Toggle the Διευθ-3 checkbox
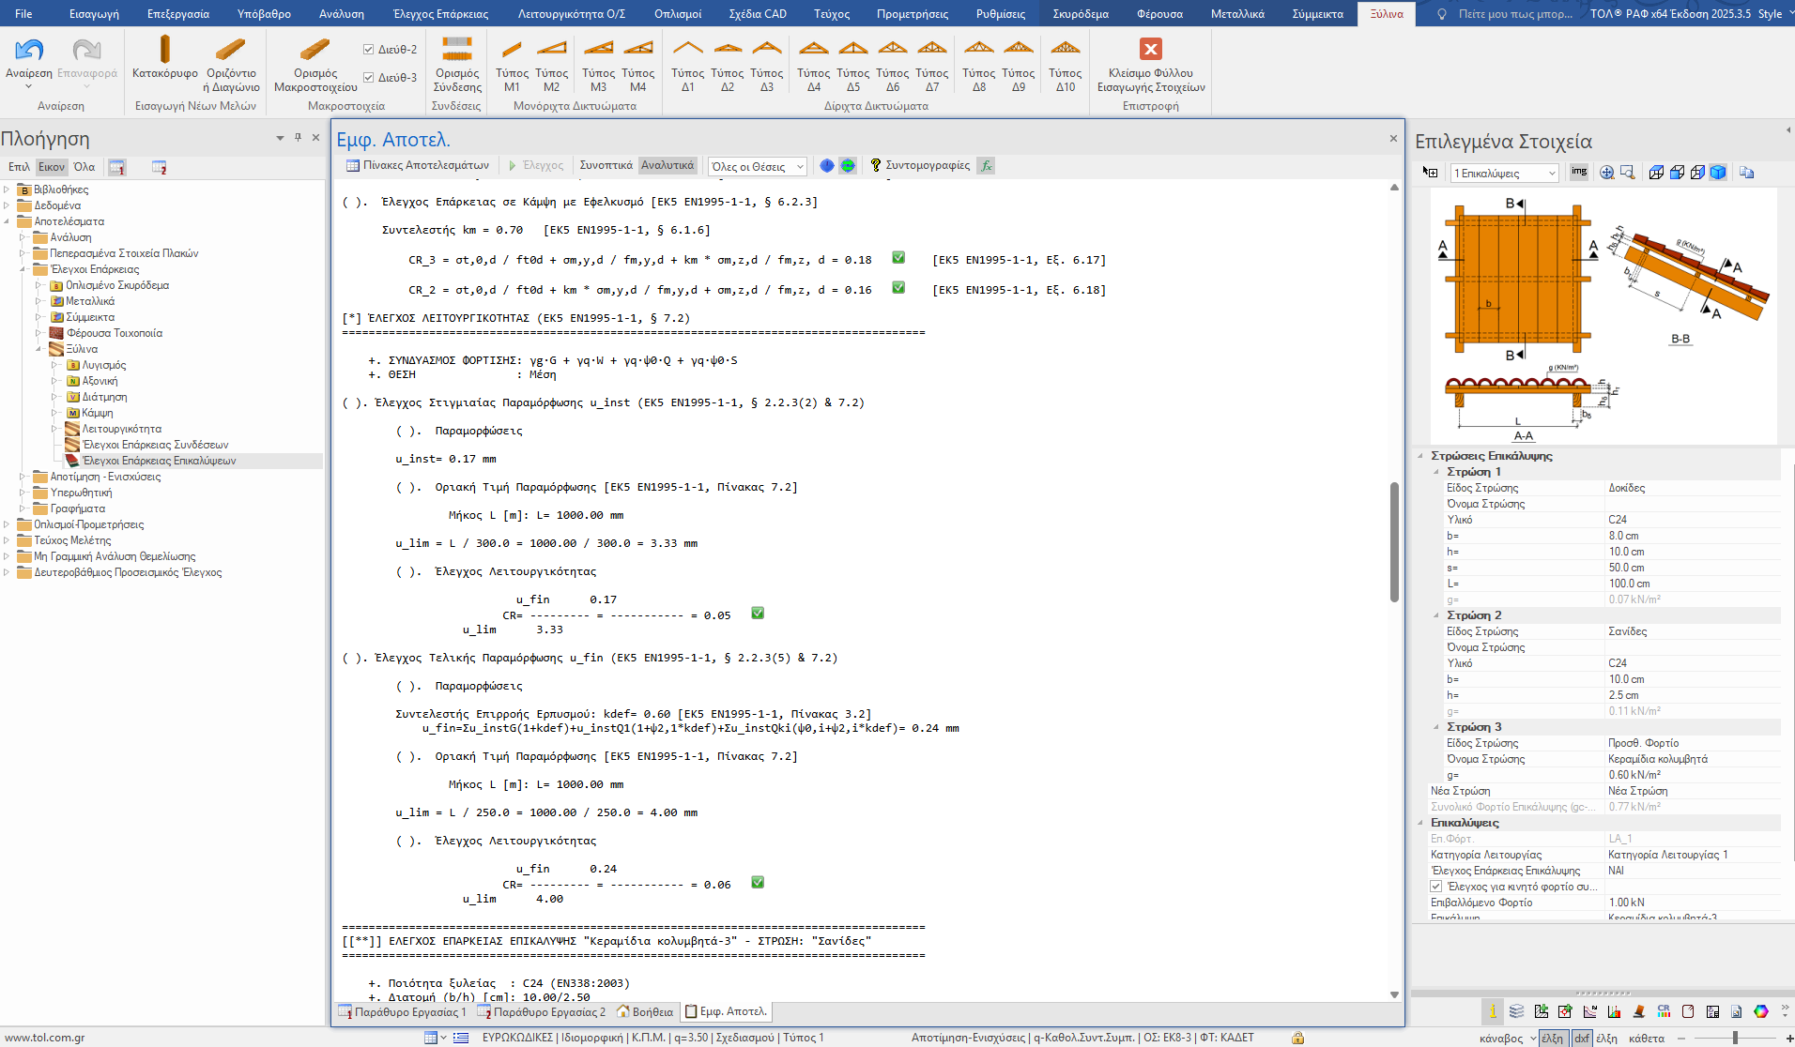This screenshot has width=1795, height=1047. [x=369, y=78]
